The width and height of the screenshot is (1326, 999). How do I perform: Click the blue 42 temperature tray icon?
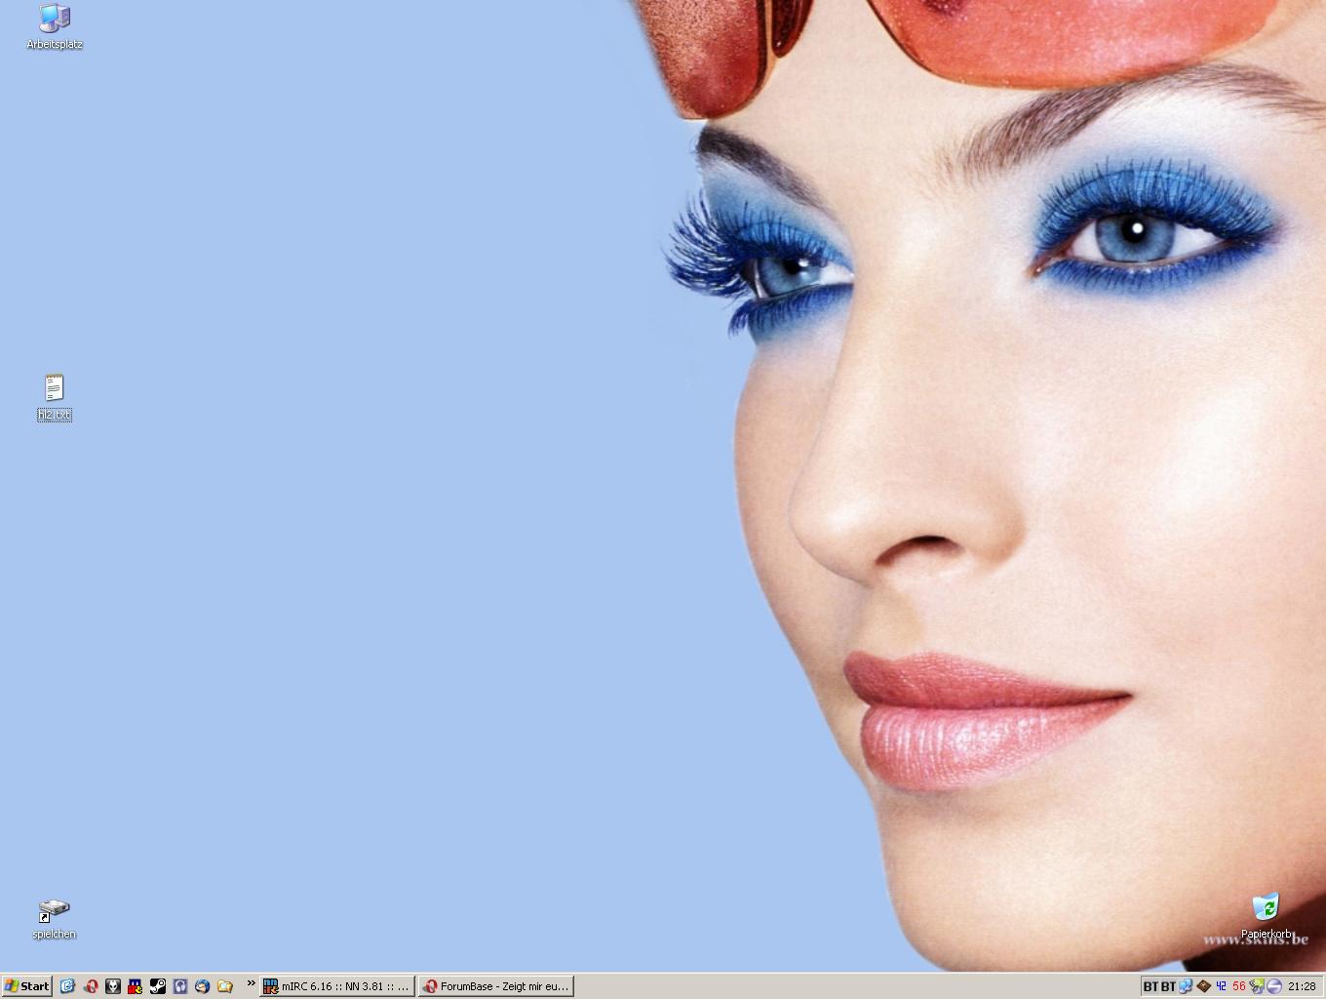pos(1221,986)
